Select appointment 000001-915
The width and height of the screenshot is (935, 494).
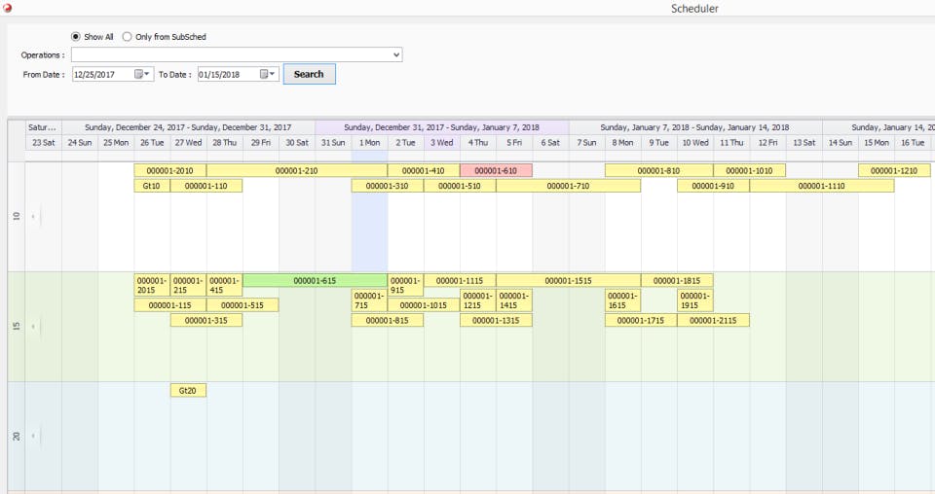click(x=405, y=285)
